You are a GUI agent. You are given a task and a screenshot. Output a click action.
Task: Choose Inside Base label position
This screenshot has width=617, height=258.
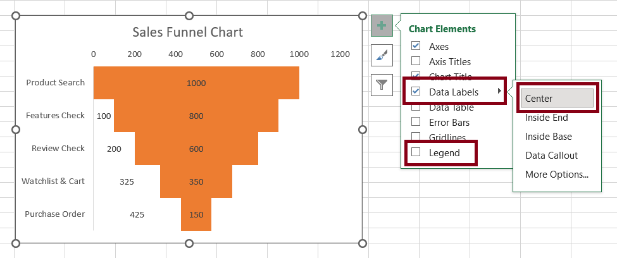click(x=548, y=137)
